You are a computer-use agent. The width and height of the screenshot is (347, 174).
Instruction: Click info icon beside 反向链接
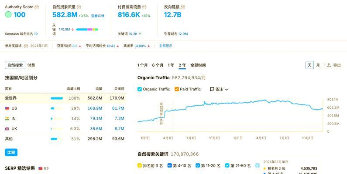pyautogui.click(x=183, y=7)
